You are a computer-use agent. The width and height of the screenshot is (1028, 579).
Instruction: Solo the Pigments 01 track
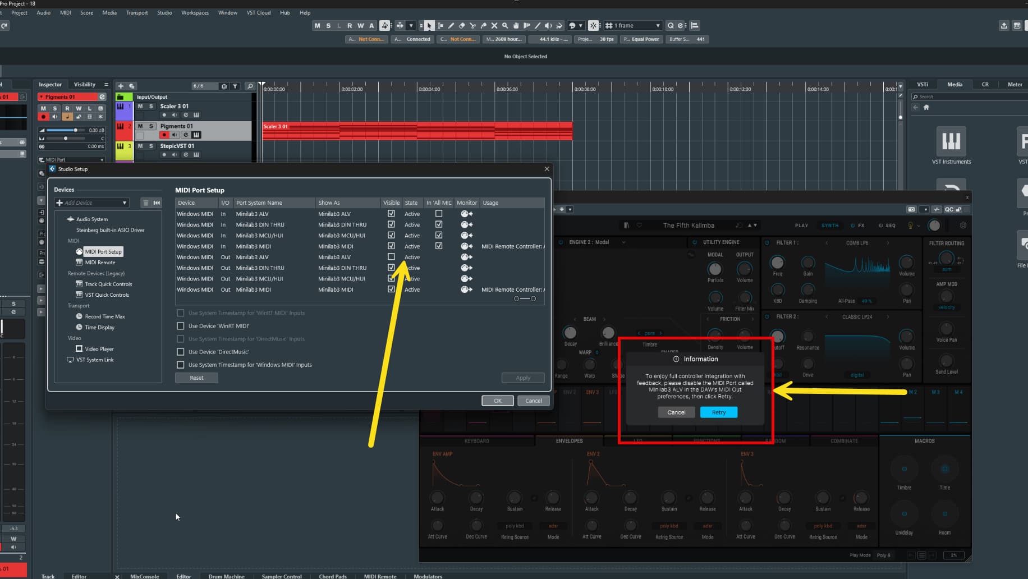151,126
